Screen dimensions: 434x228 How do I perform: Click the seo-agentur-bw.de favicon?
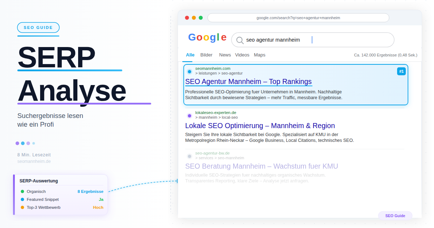click(189, 156)
